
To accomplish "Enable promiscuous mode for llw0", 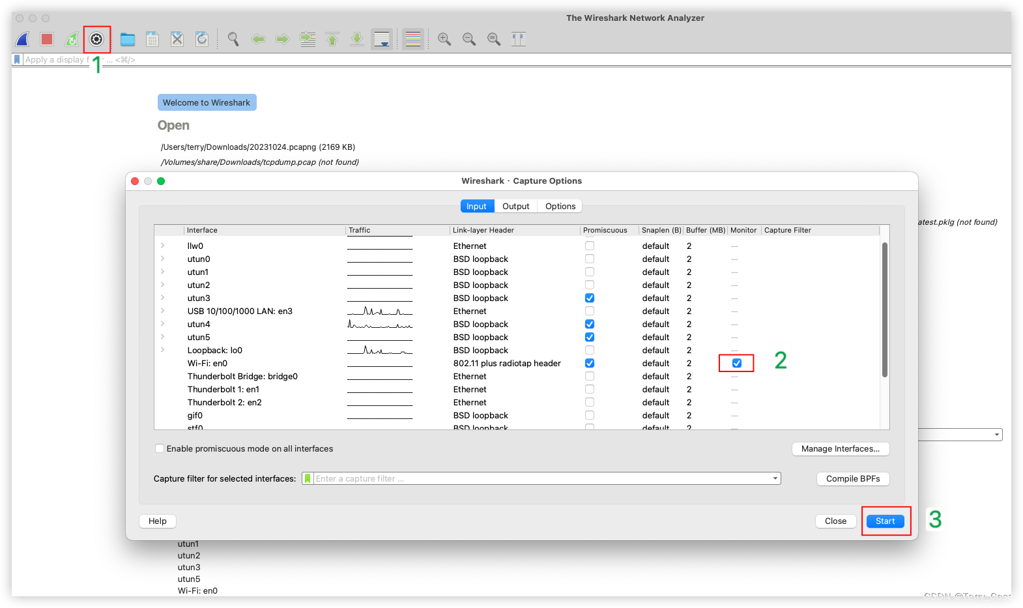I will tap(590, 246).
